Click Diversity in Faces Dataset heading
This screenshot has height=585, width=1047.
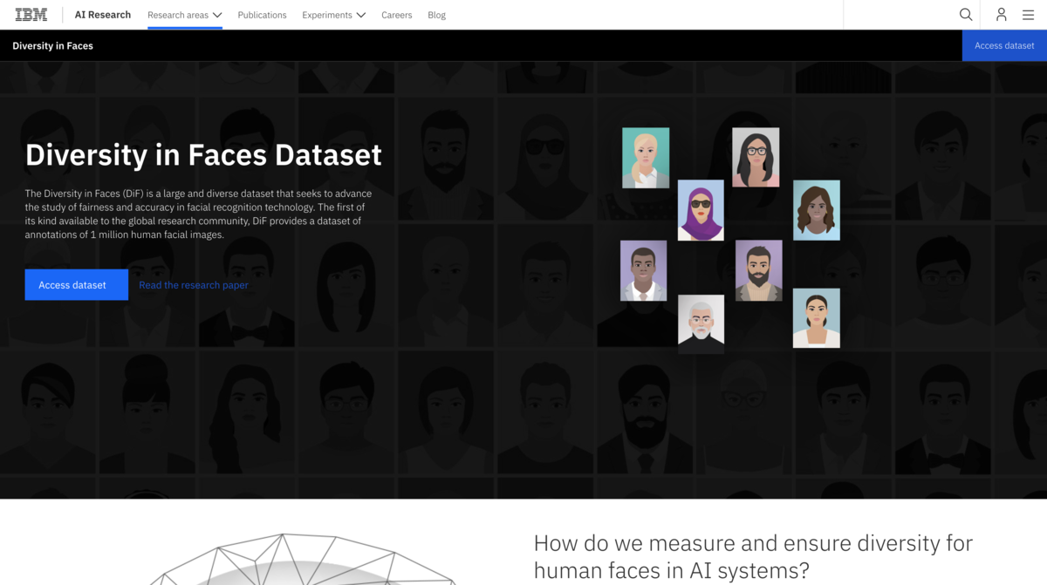point(203,154)
